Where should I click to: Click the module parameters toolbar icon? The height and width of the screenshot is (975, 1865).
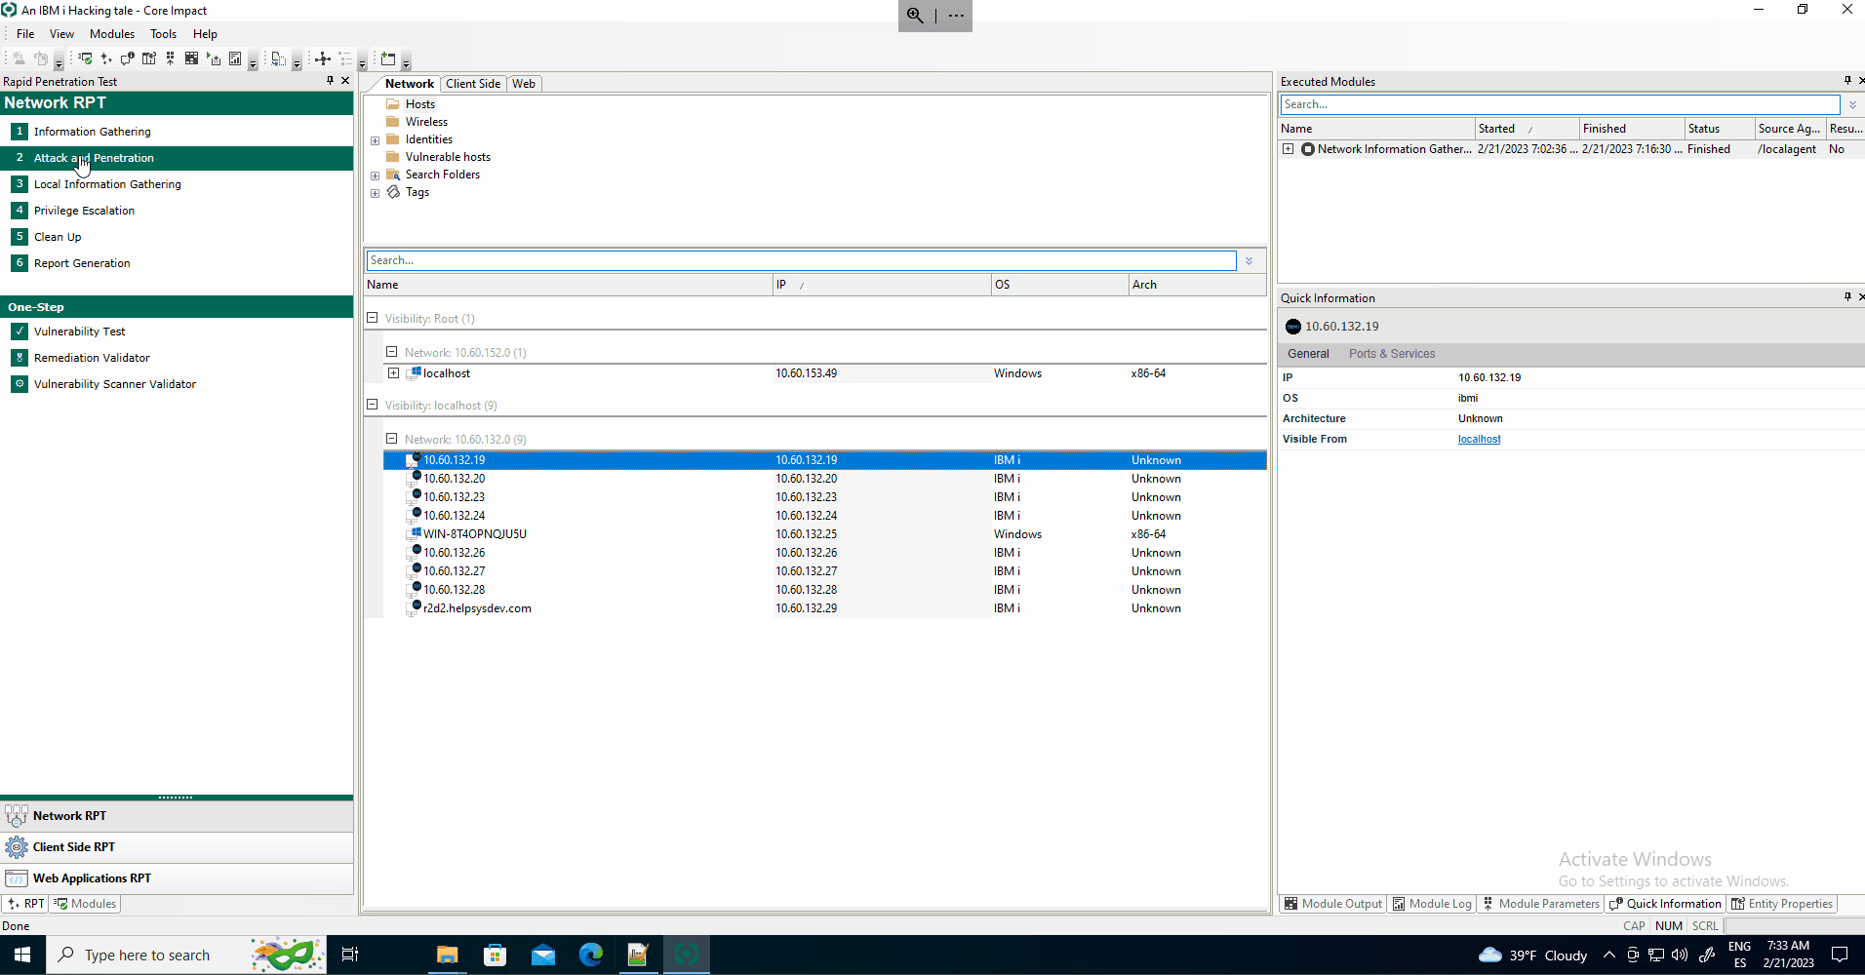click(x=170, y=58)
